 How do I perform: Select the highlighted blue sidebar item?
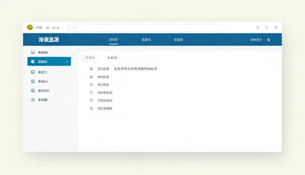49,61
